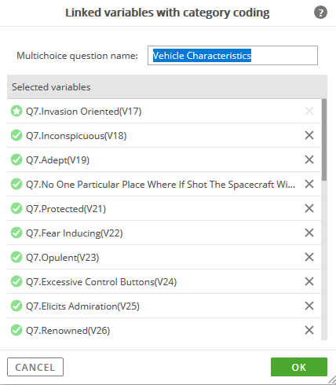This screenshot has width=336, height=385.
Task: Select the Q7.Fear Inducing(V22) row label
Action: click(75, 233)
